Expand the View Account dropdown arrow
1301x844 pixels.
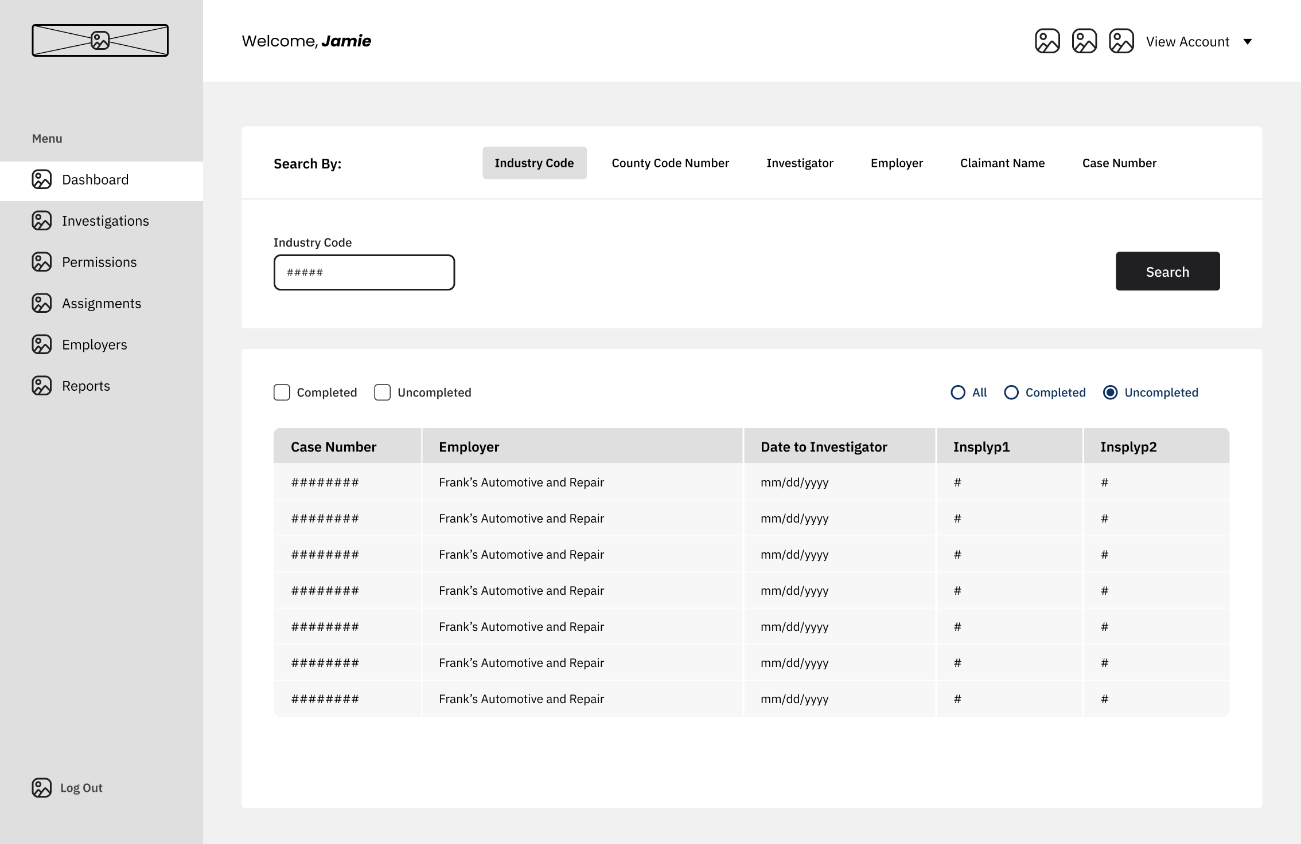[x=1248, y=42]
